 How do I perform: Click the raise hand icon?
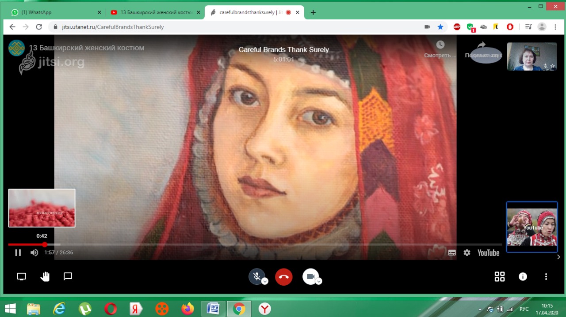tap(45, 276)
